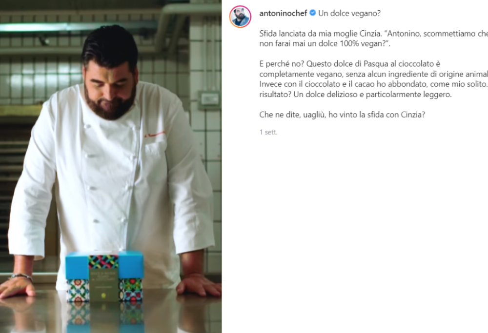Image resolution: width=488 pixels, height=333 pixels.
Task: Click the green label on the box
Action: point(103,285)
